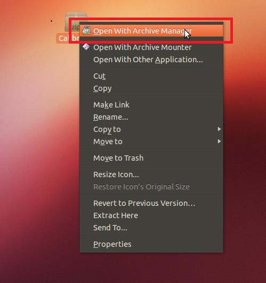Expand the Move to submenu arrow
This screenshot has width=266, height=283.
[219, 141]
